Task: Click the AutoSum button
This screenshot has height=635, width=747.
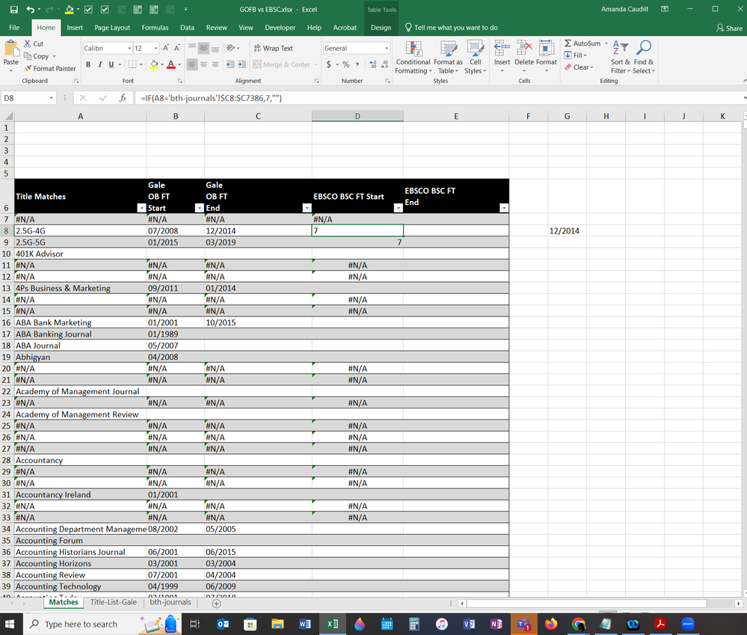Action: point(582,43)
